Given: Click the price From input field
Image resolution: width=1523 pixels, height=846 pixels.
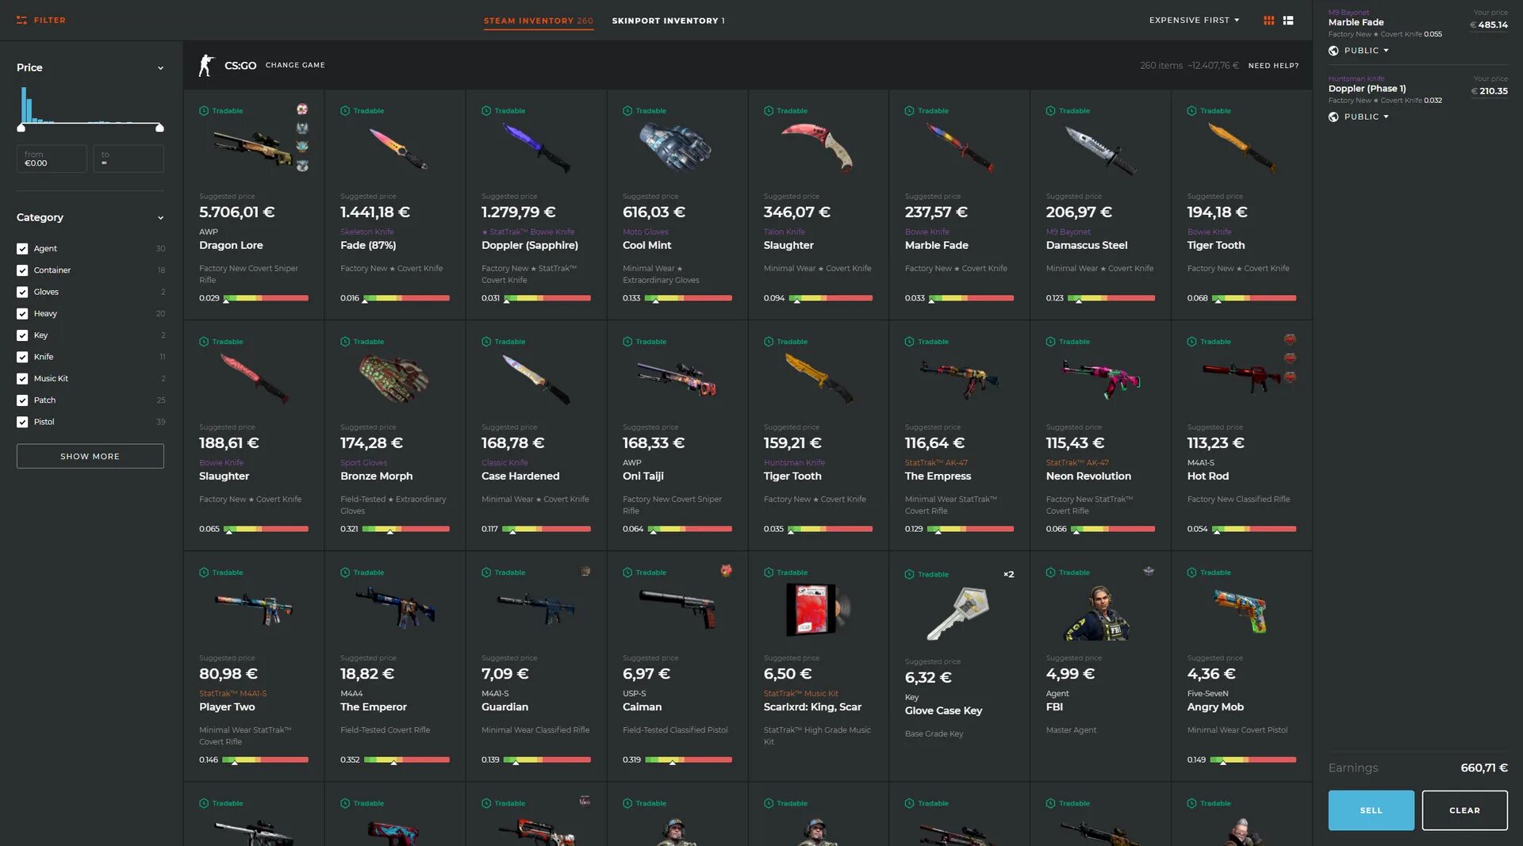Looking at the screenshot, I should (52, 159).
